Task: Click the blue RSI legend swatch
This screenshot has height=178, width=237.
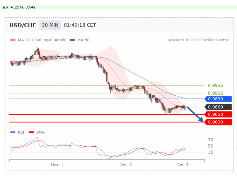Action: 13,132
